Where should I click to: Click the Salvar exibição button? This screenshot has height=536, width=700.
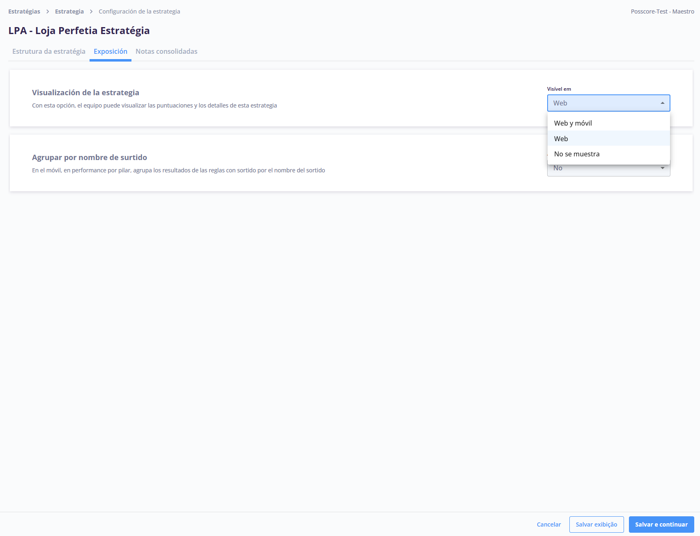[596, 525]
